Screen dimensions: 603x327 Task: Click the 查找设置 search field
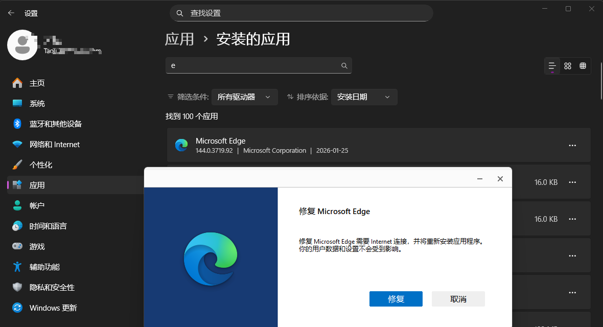(301, 13)
